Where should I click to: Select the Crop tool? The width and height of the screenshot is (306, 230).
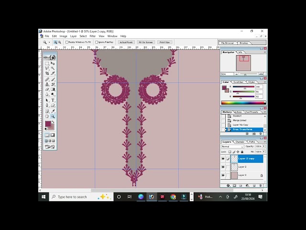[x=47, y=73]
